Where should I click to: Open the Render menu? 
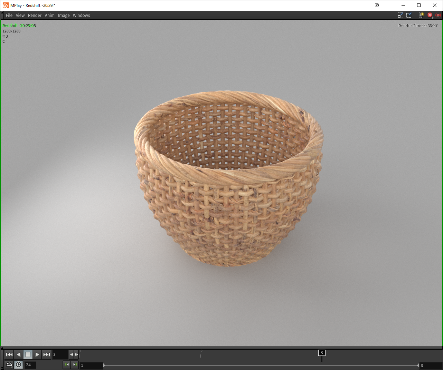coord(35,16)
